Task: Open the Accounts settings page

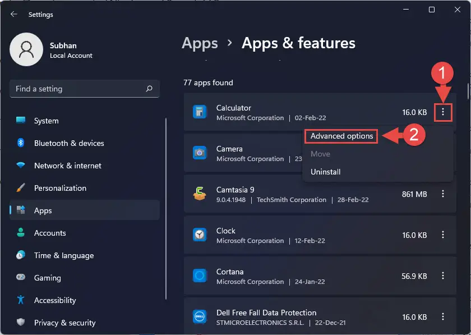Action: [x=85, y=233]
